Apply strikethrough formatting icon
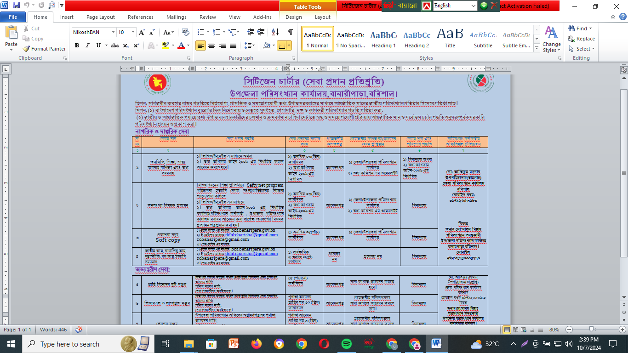Screen dimensions: 628x353 [115, 46]
